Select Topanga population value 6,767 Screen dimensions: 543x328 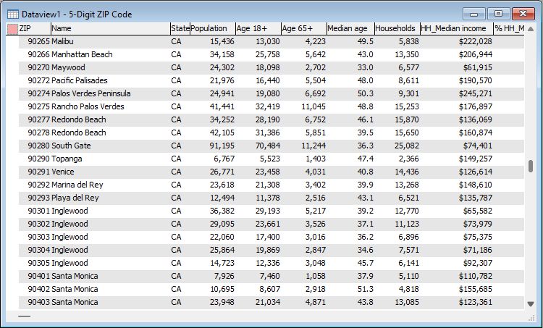(224, 159)
